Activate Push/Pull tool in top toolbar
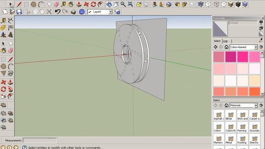265x149 pixels. point(79,4)
